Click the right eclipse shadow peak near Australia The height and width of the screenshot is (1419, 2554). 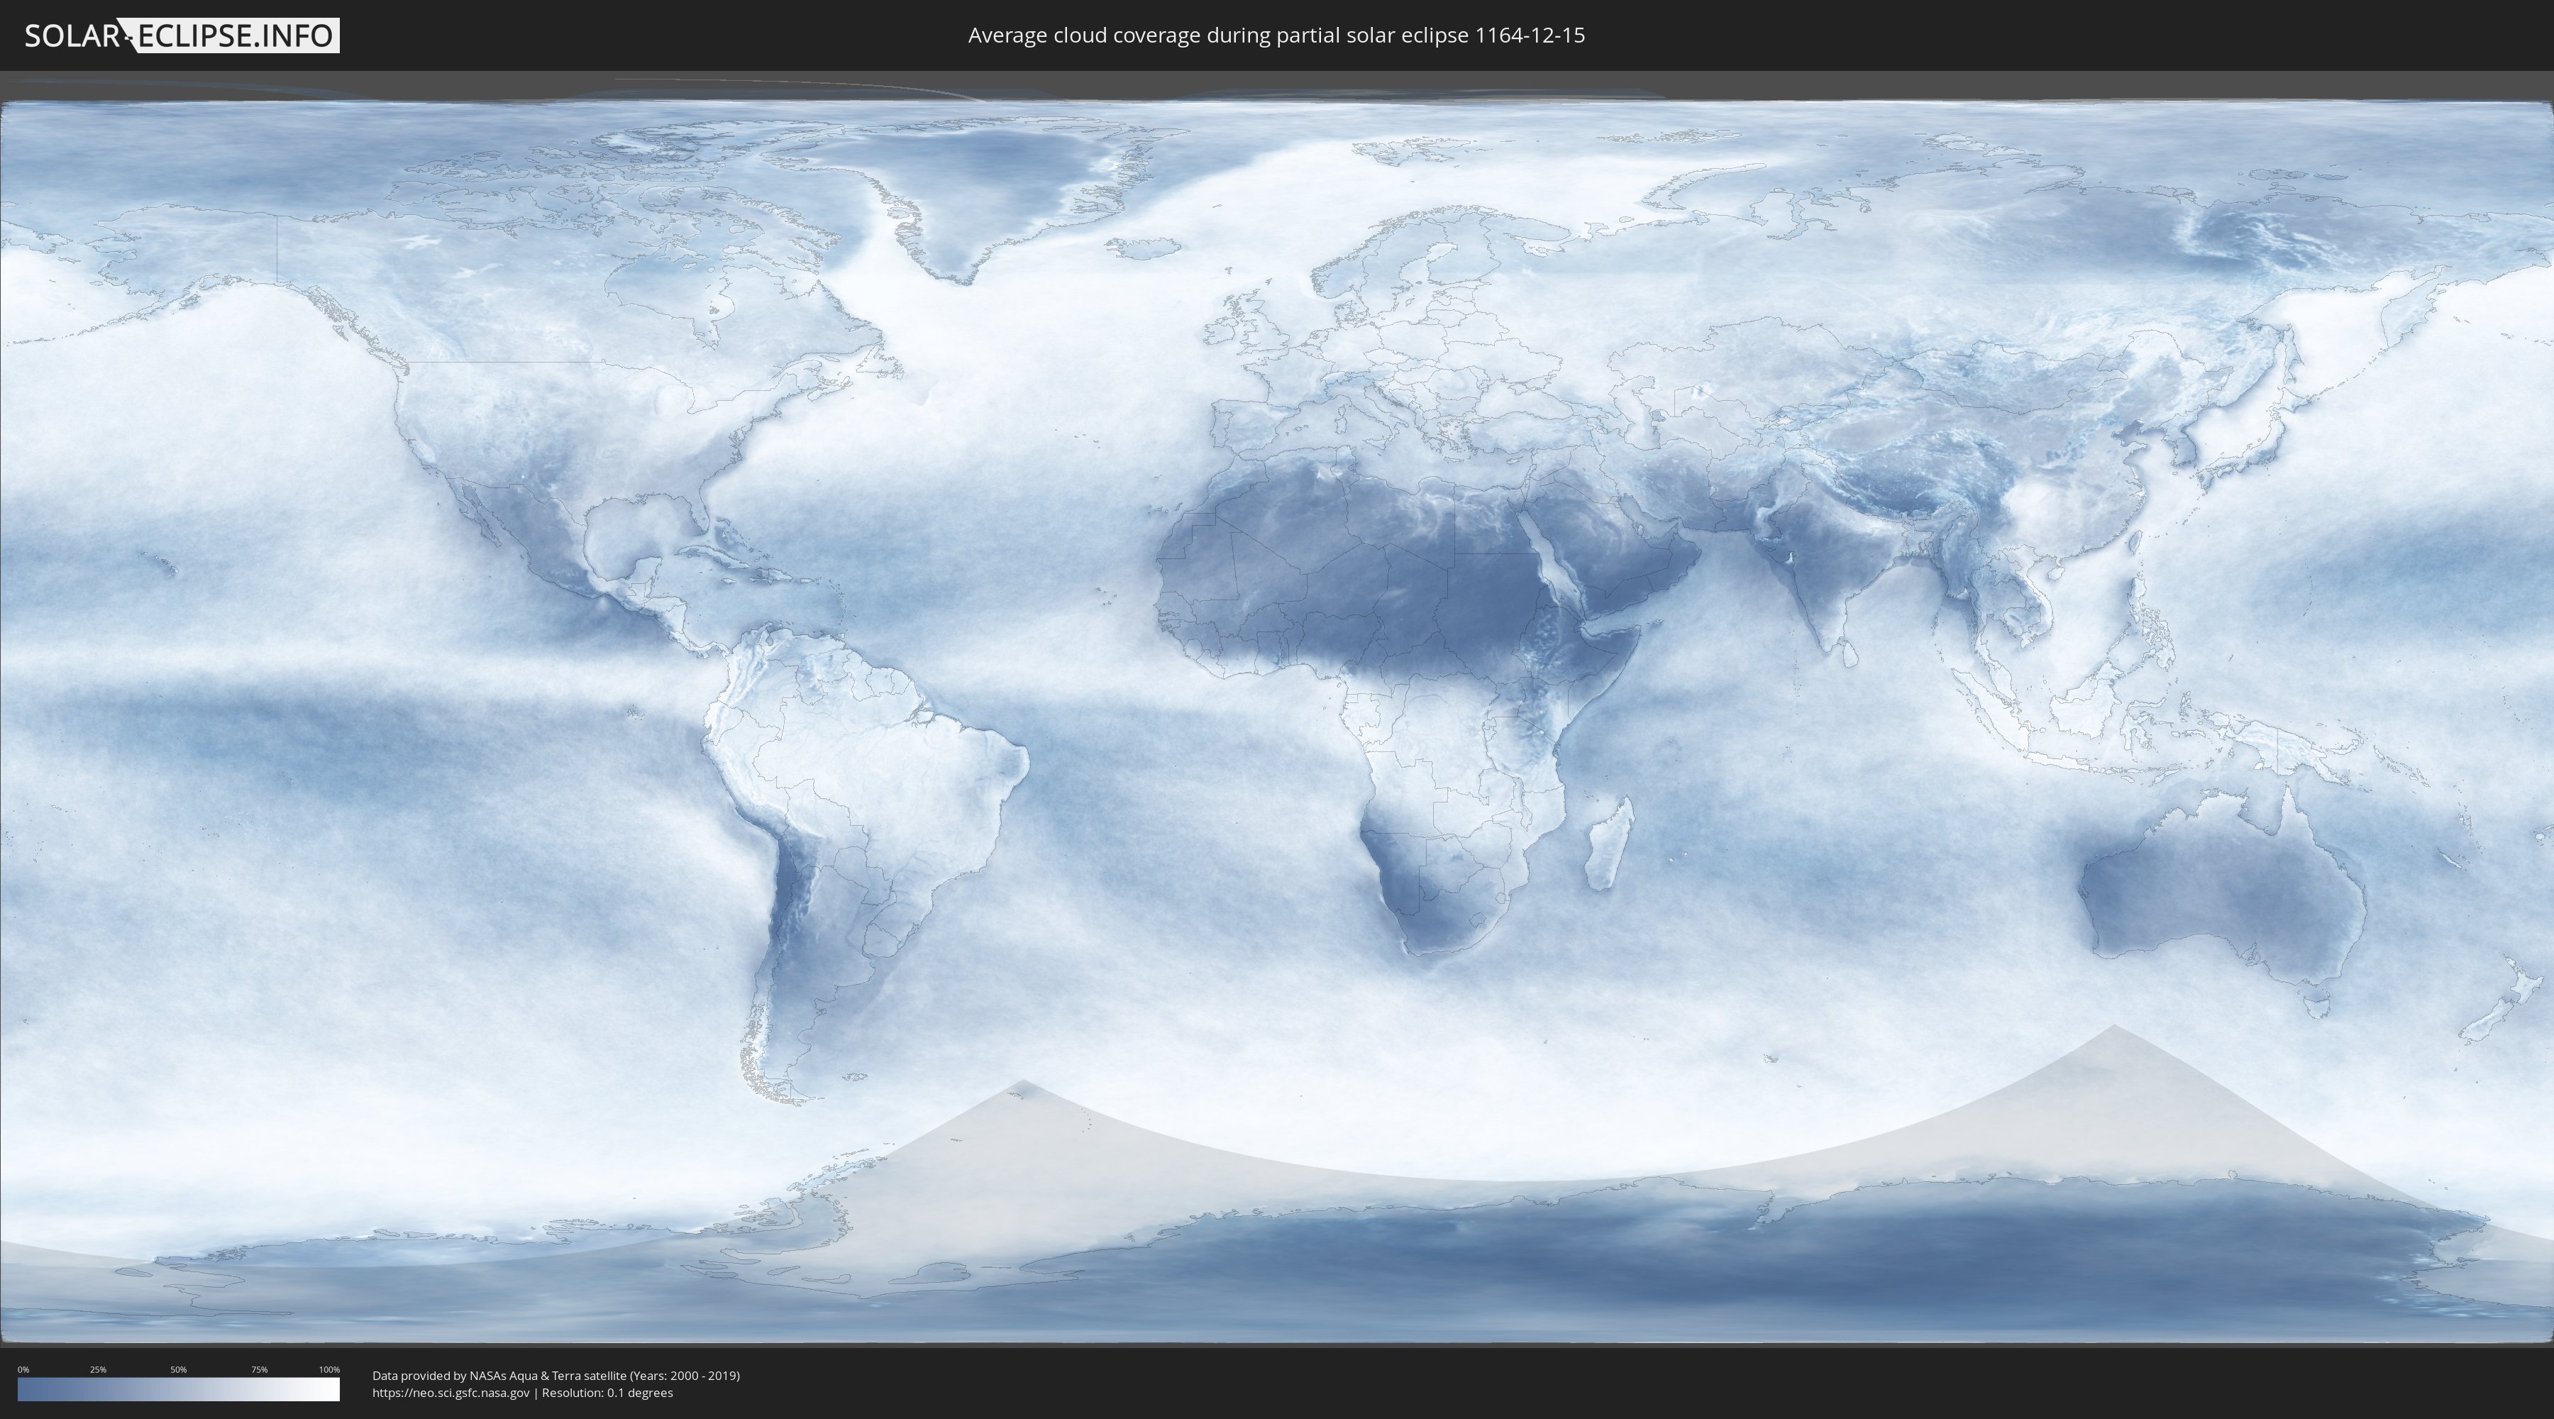click(x=2114, y=1032)
